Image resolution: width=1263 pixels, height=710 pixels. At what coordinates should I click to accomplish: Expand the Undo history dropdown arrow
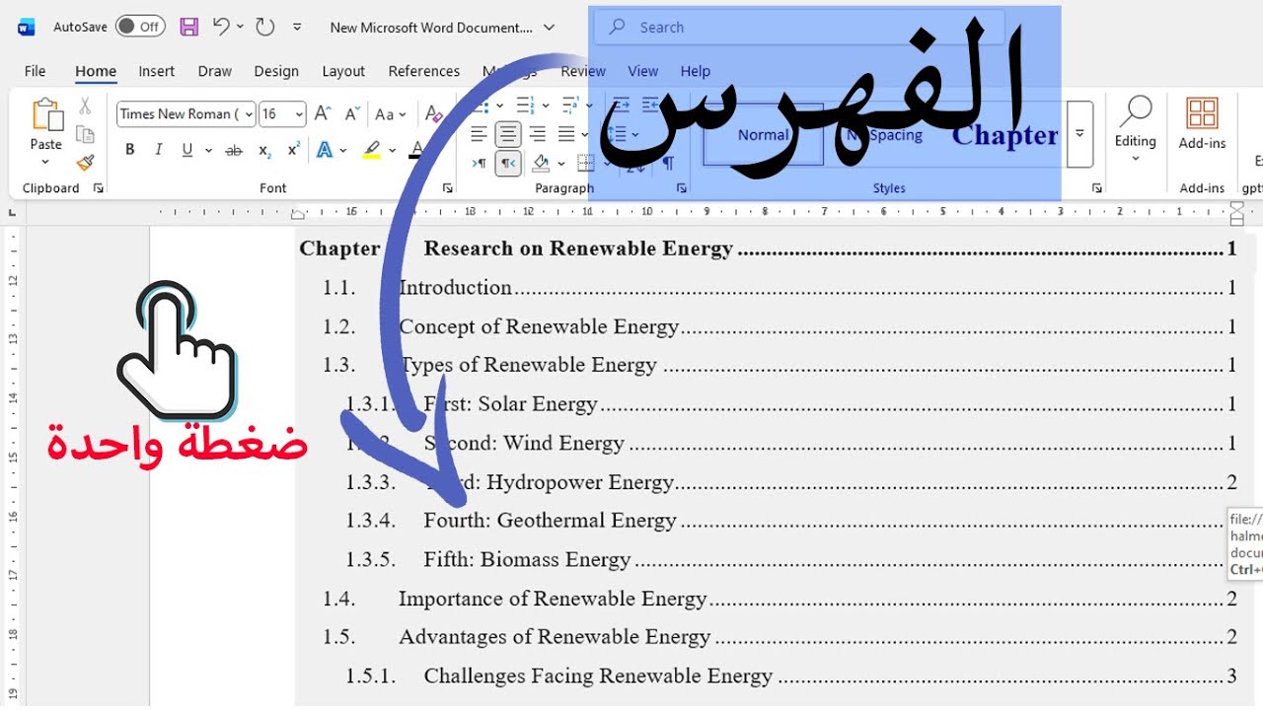[x=241, y=28]
